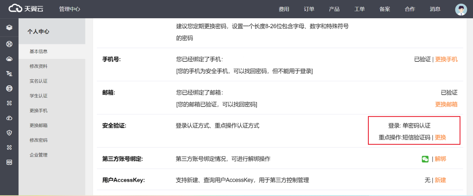The width and height of the screenshot is (473, 196).
Task: Click the round window icon in left rail
Action: (9, 88)
